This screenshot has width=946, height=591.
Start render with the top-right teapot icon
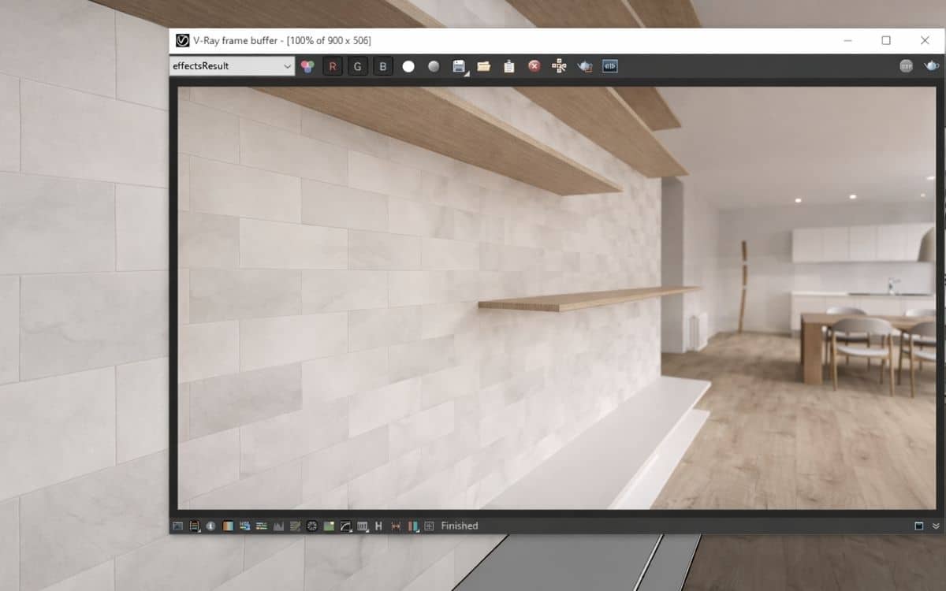coord(931,66)
